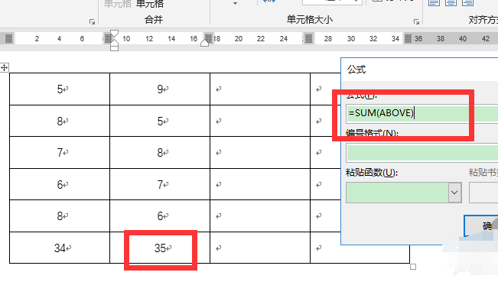
Task: Click the column marker at the ruler start
Action: 8,39
